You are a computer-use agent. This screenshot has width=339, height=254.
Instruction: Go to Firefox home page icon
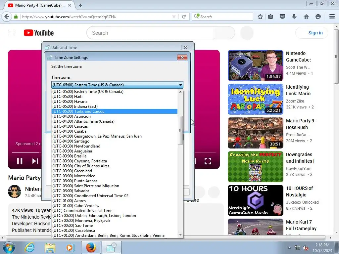(x=306, y=17)
